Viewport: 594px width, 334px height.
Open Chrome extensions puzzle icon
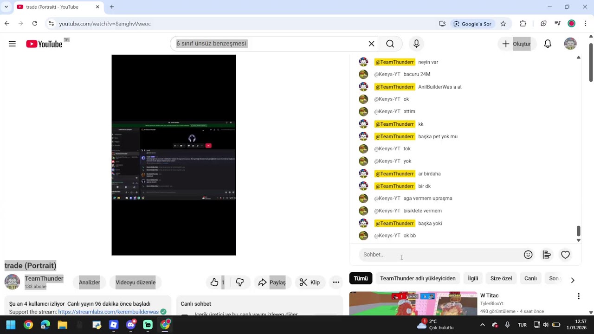coord(523,24)
